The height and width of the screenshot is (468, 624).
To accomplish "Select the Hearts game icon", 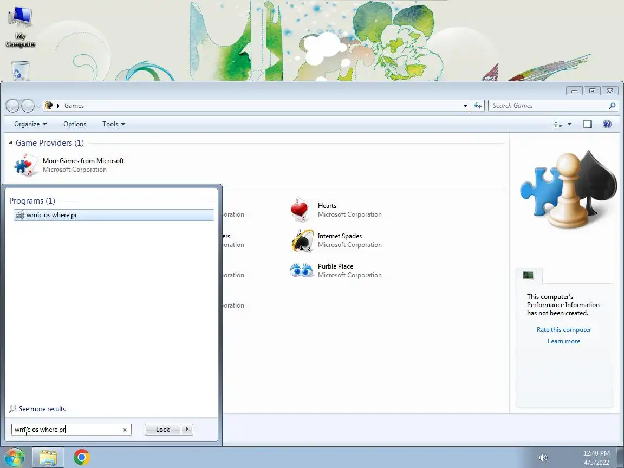I will coord(301,209).
